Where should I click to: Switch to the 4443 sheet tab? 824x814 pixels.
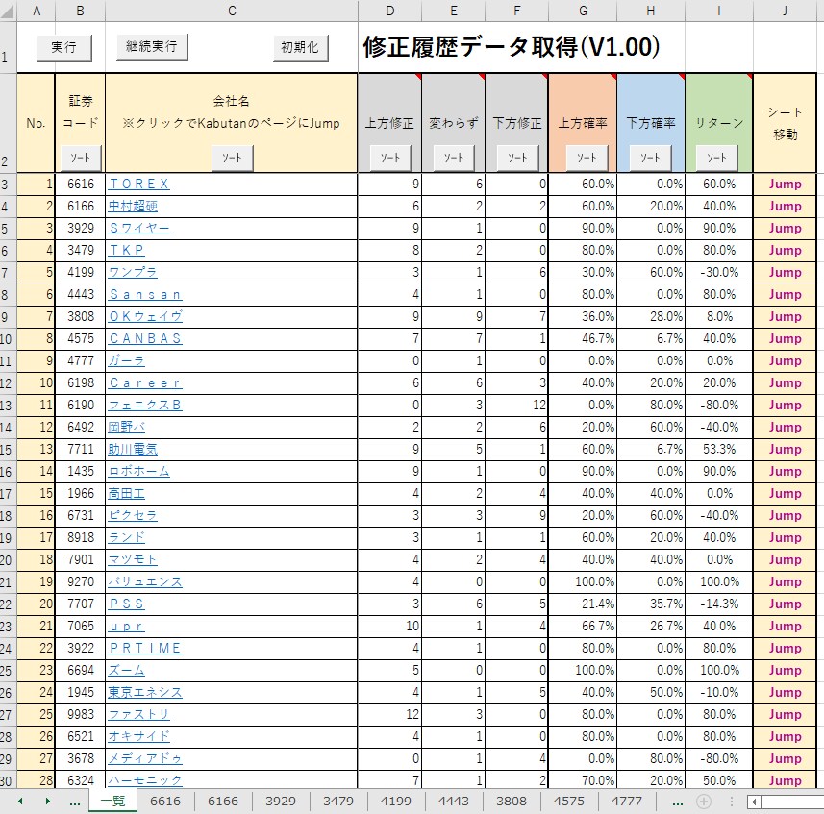pyautogui.click(x=454, y=802)
